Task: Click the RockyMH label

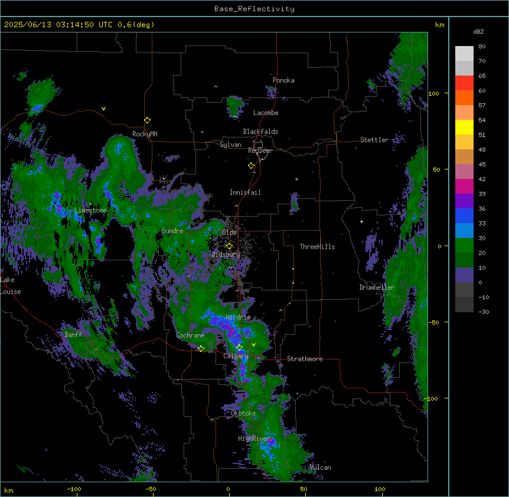Action: 145,134
